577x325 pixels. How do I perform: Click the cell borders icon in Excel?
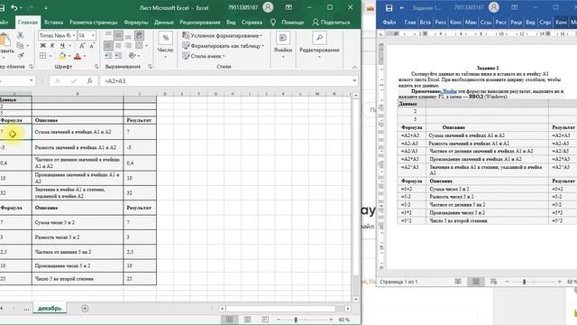click(x=42, y=56)
